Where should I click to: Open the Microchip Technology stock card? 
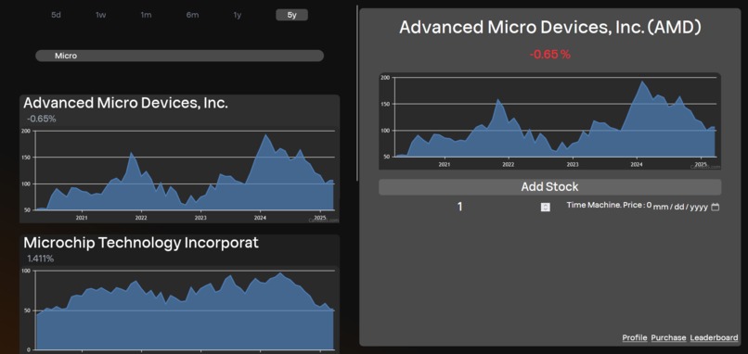pos(179,294)
